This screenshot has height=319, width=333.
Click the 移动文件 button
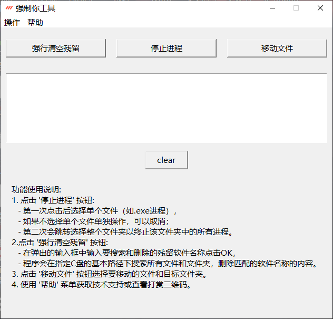coord(277,48)
